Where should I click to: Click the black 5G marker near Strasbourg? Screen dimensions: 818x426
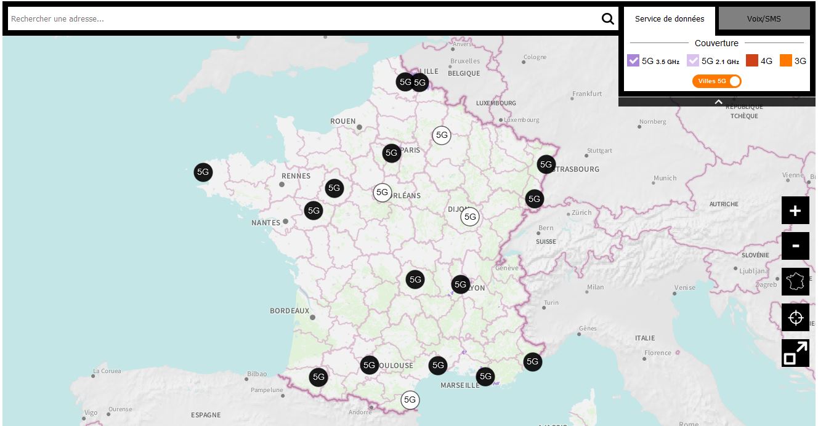point(546,164)
